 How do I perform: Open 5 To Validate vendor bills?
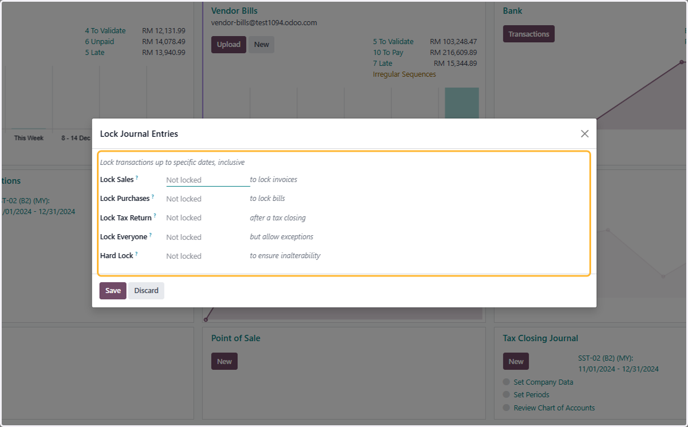(x=393, y=42)
